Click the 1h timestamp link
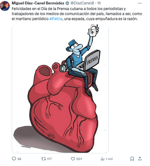This screenshot has height=166, width=150. click(x=99, y=3)
